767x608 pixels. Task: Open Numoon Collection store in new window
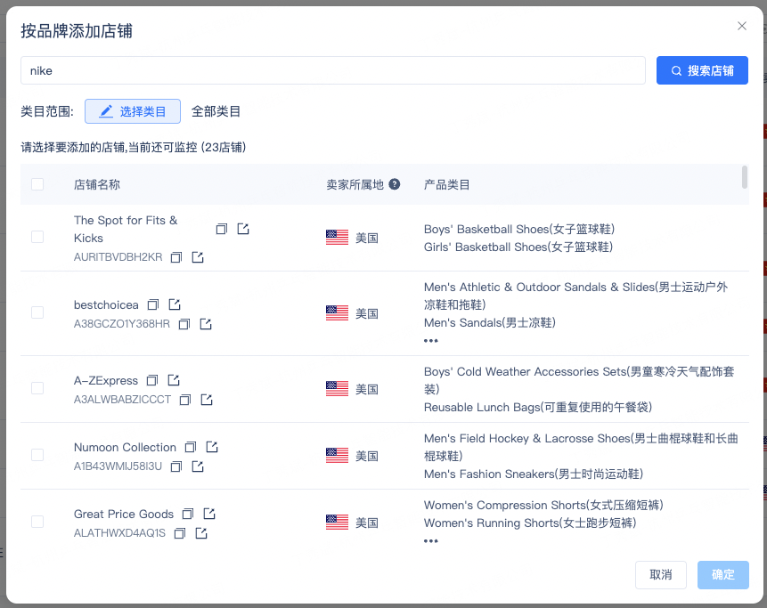212,447
